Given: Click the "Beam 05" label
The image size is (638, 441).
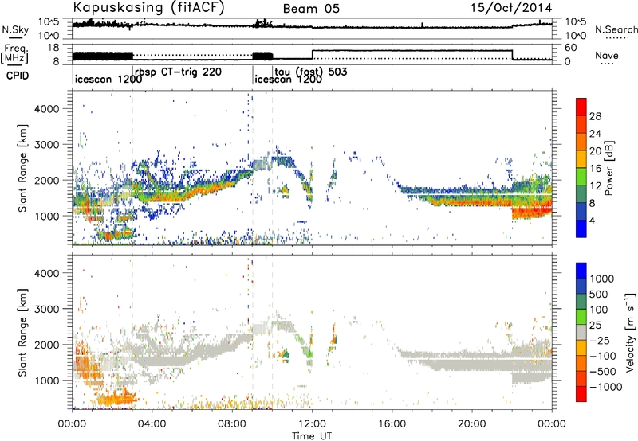Looking at the screenshot, I should 311,9.
